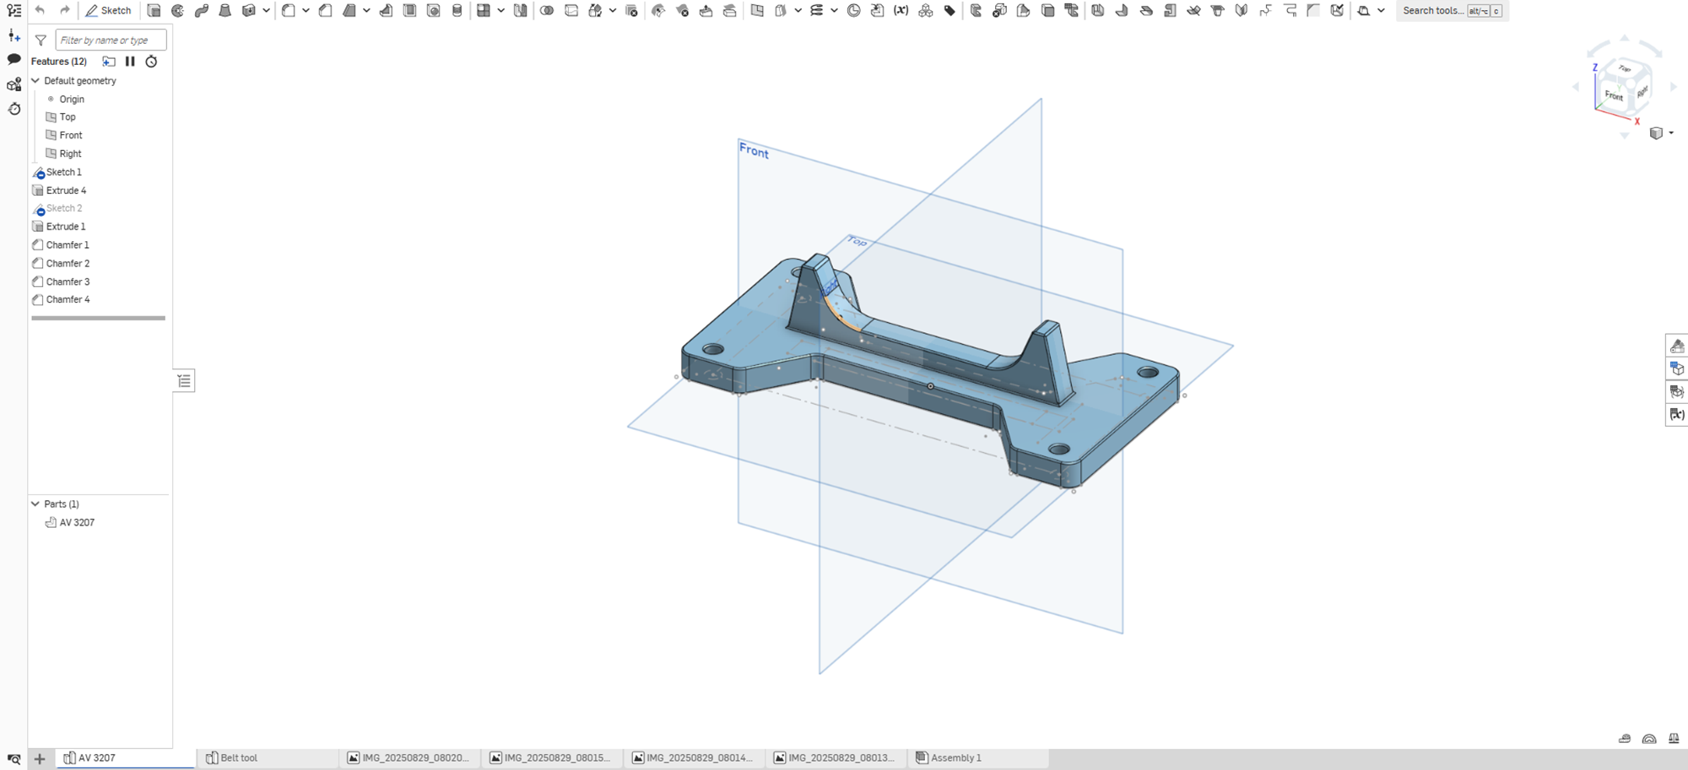
Task: Open the IMG_20250829_08014 image tab
Action: 693,758
